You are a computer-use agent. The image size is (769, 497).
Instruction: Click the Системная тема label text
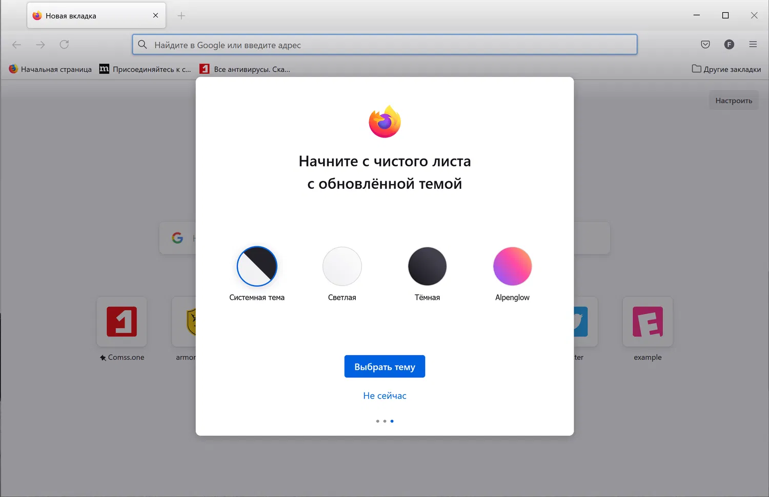coord(257,297)
